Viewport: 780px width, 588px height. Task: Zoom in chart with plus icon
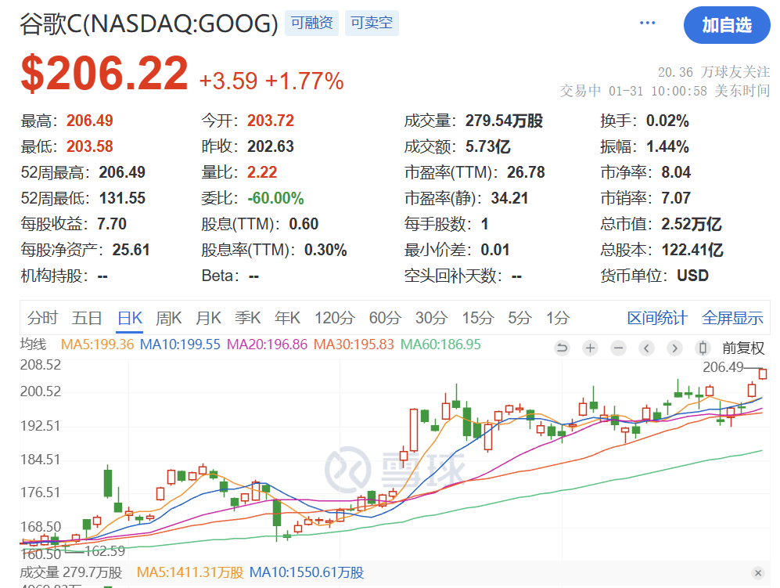coord(591,348)
